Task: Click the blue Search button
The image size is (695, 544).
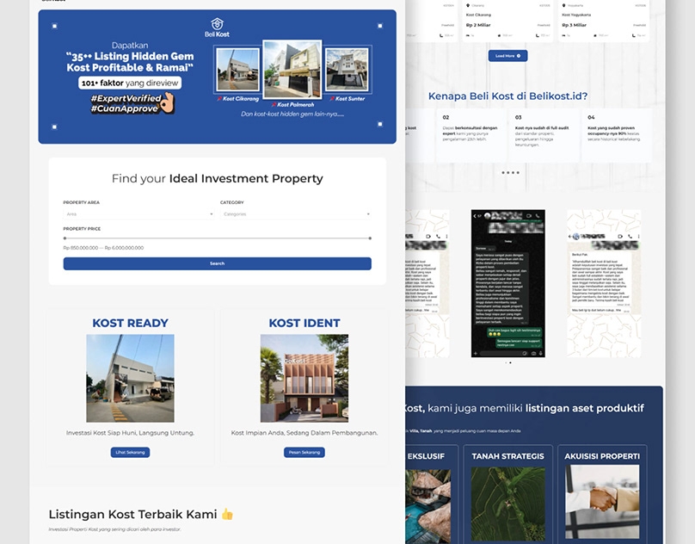Action: pyautogui.click(x=217, y=263)
